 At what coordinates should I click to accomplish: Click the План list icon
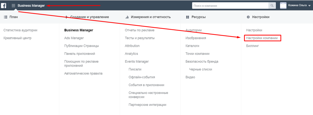point(5,17)
